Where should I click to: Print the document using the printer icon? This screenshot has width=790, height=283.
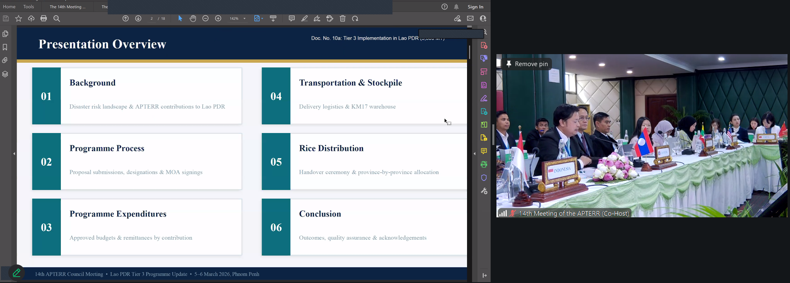click(x=43, y=19)
